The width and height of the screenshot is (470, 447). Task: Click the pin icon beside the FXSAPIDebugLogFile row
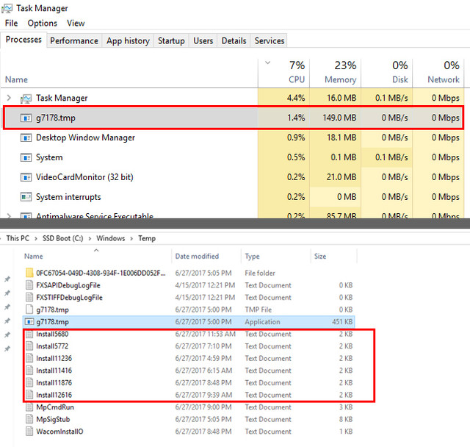pos(7,279)
